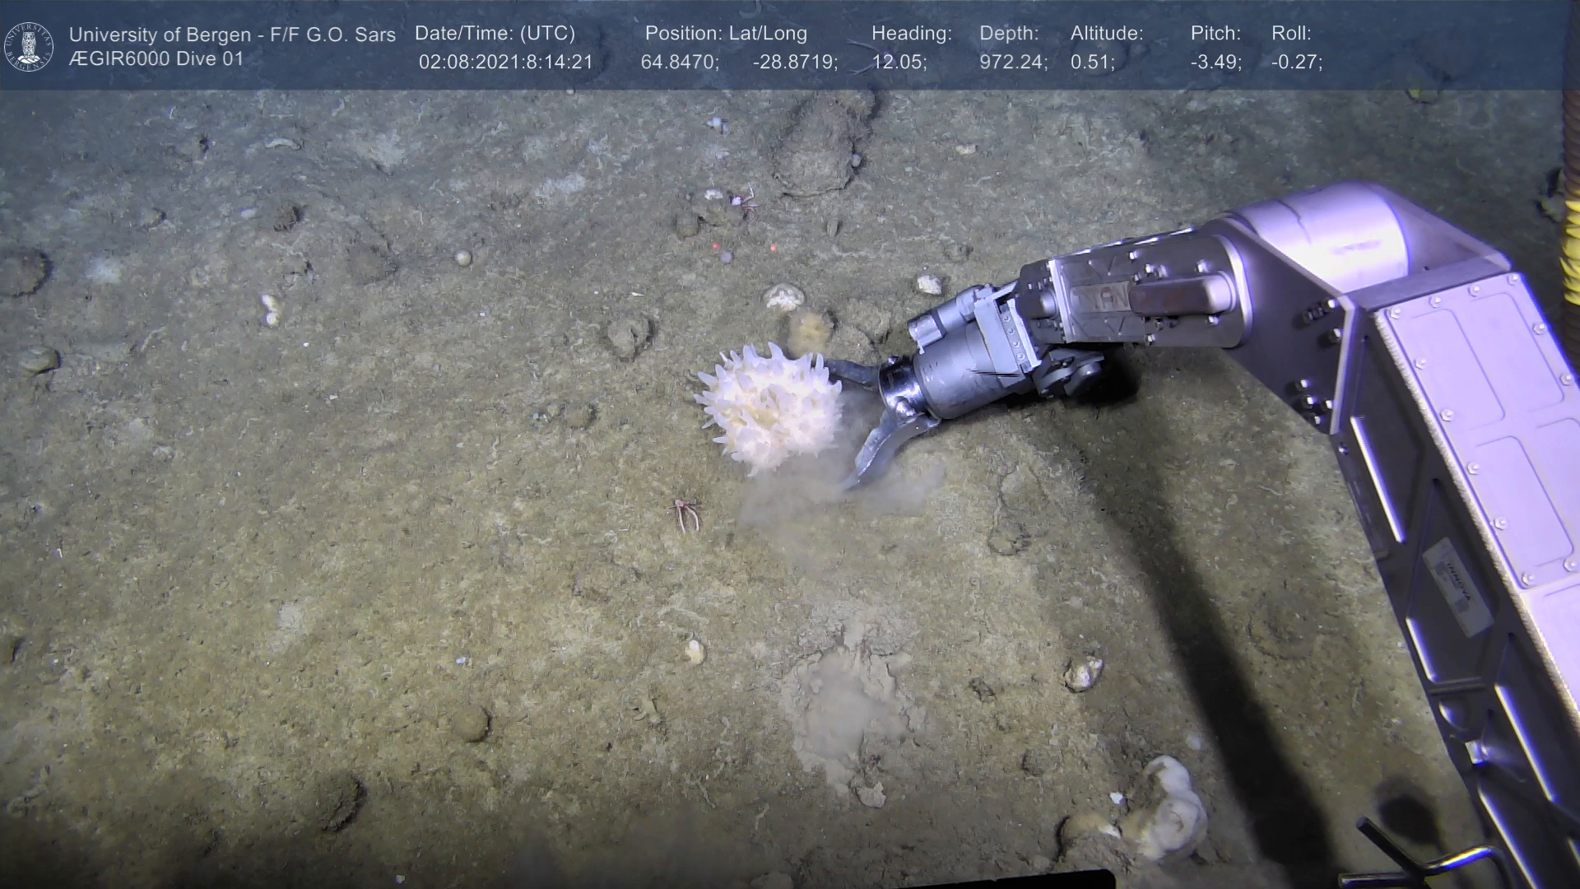The width and height of the screenshot is (1580, 889).
Task: Select the ÆGIR6000 Dive 01 label
Action: tap(156, 59)
